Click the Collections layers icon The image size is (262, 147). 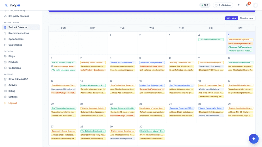(x=5, y=68)
